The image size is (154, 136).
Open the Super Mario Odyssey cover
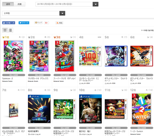[x=65, y=56]
